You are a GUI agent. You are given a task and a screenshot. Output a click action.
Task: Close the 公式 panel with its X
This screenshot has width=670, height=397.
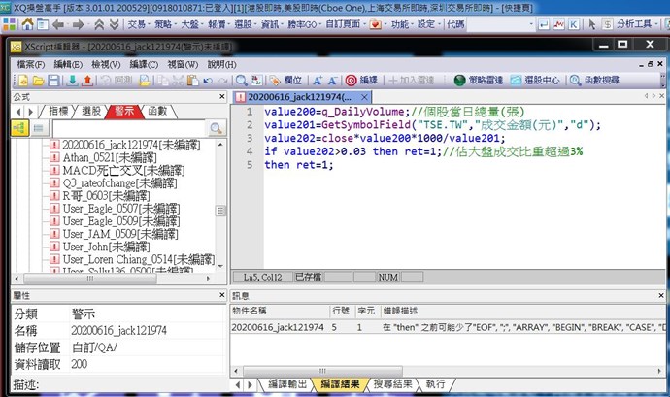[220, 98]
